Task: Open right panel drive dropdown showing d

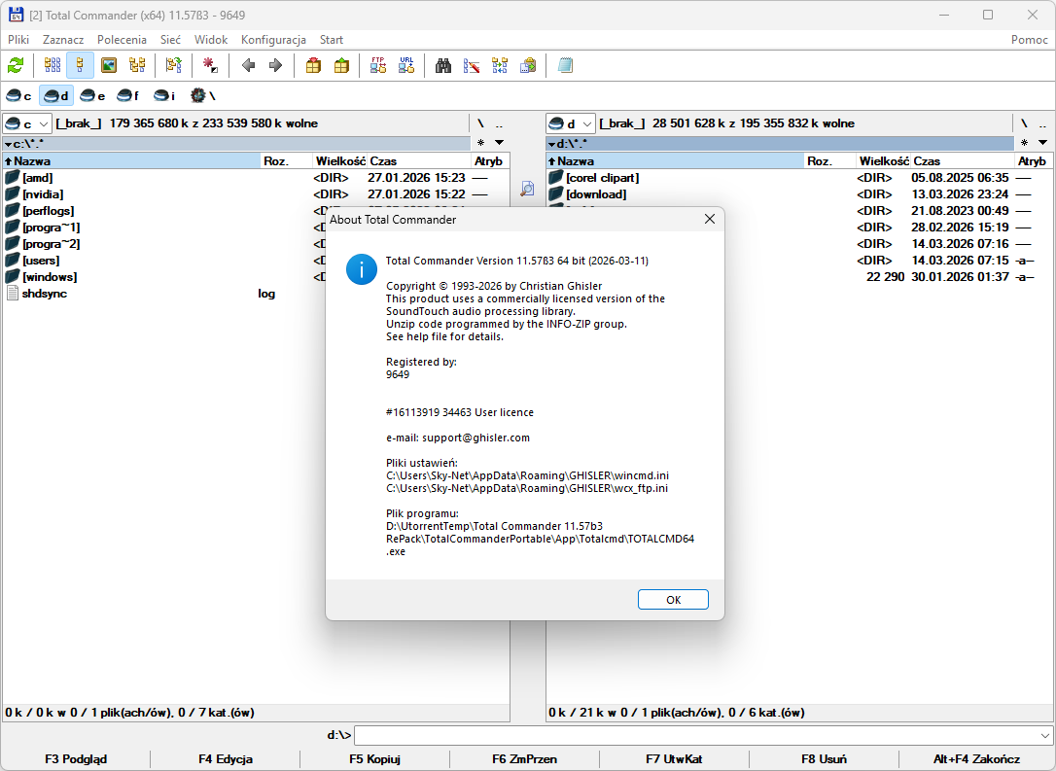Action: point(571,123)
